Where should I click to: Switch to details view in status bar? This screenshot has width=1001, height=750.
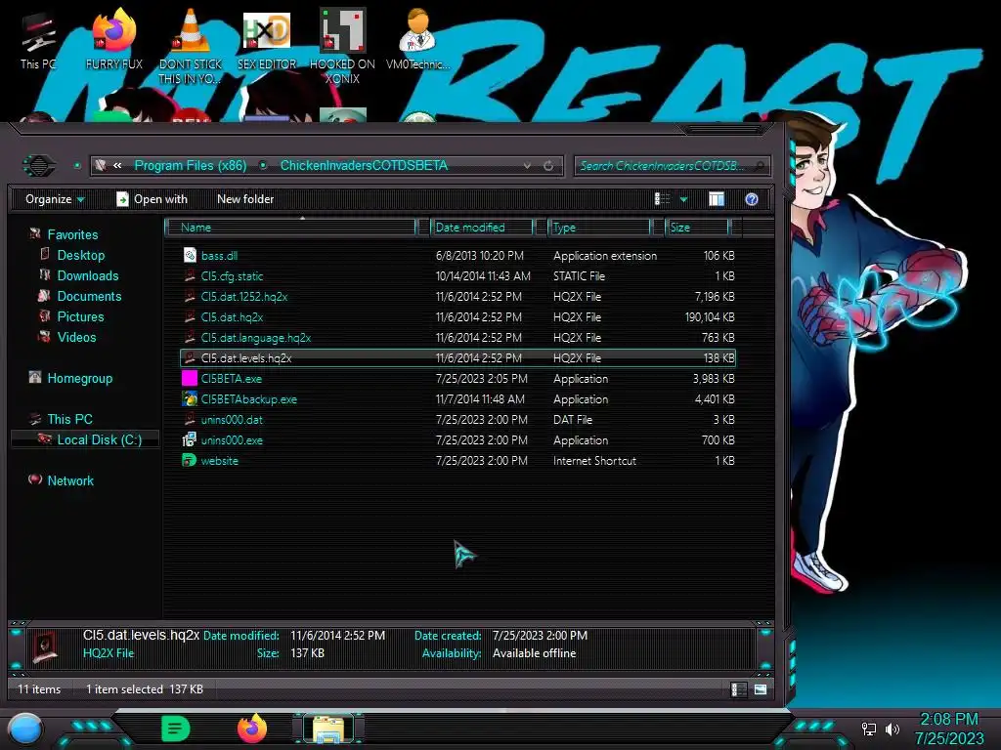tap(739, 689)
